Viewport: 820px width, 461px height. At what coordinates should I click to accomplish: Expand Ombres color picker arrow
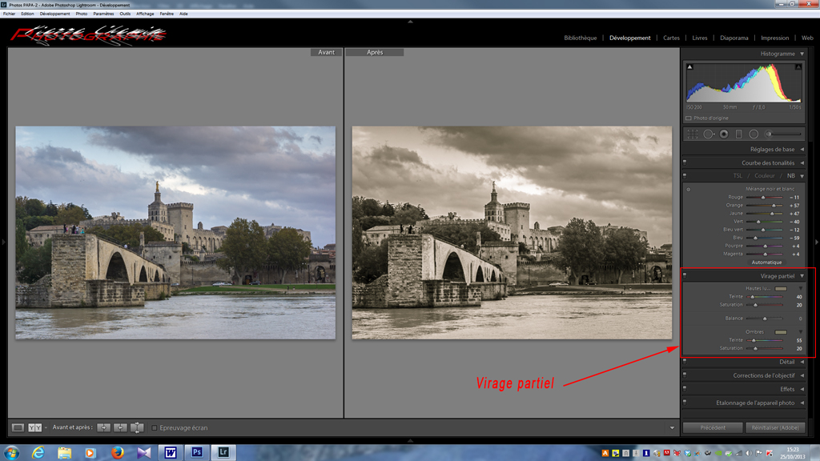(x=801, y=332)
